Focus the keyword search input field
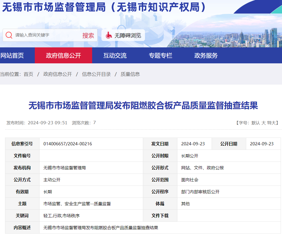282x235 pixels. (x=47, y=35)
